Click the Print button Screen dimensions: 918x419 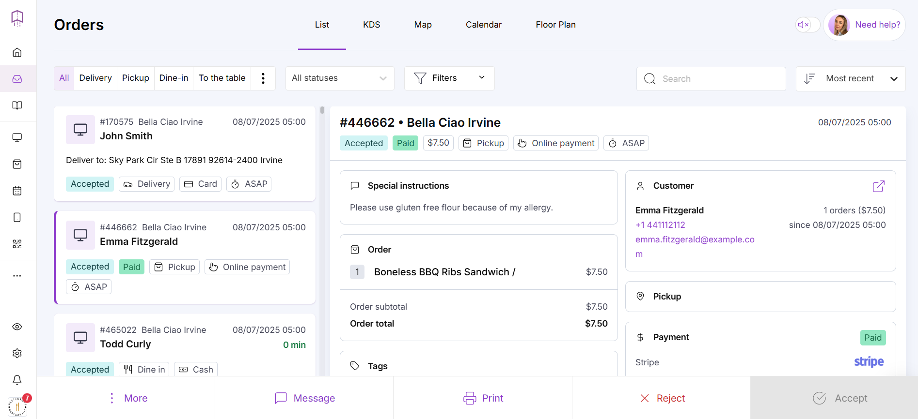483,398
